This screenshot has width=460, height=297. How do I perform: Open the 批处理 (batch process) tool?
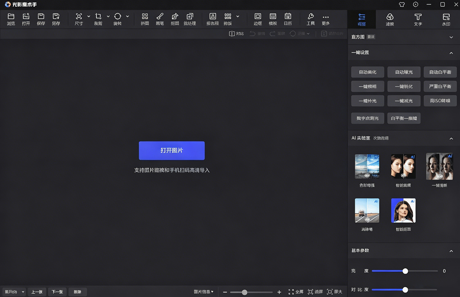pos(190,19)
